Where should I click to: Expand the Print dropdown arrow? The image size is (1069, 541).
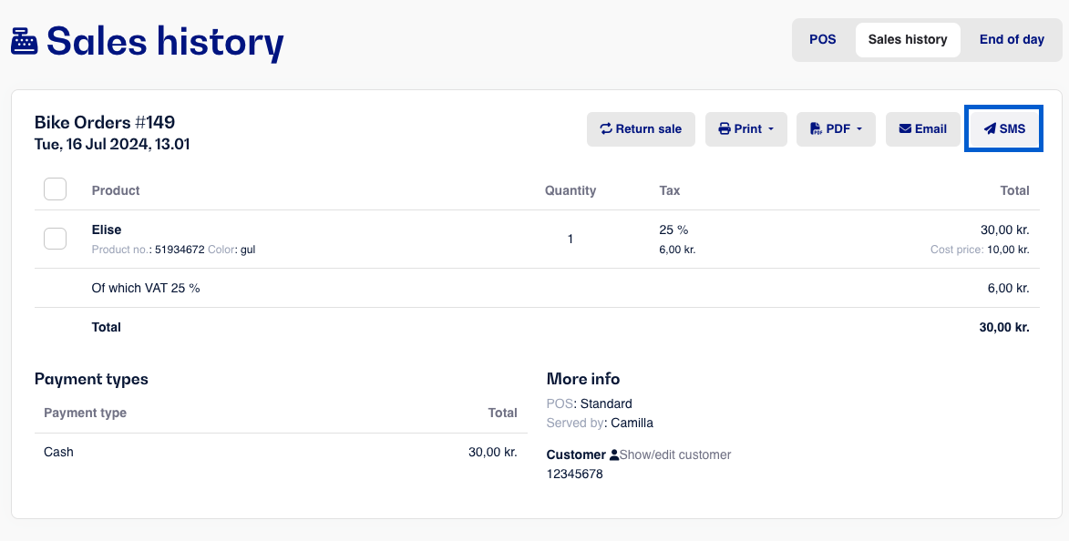coord(771,128)
